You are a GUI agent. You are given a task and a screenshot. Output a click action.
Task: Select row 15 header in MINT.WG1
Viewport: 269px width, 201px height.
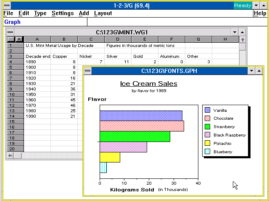tap(15, 122)
